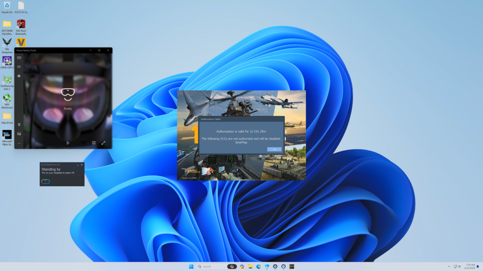
Task: Select the CPUID CPU-Z desktop shortcut
Action: (x=7, y=62)
